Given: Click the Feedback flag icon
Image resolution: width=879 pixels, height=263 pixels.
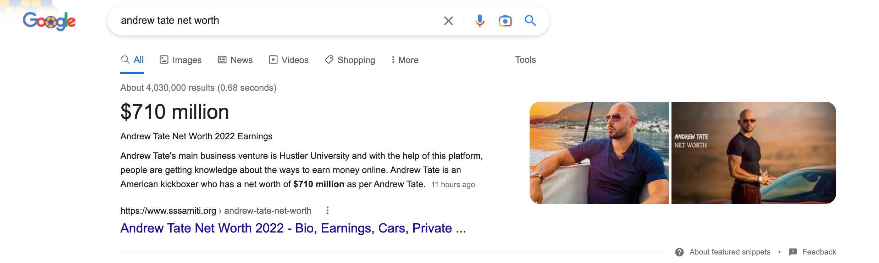Looking at the screenshot, I should (793, 252).
